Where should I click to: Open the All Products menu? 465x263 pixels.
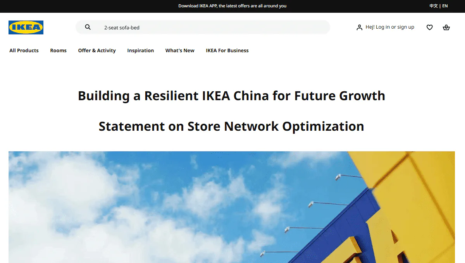24,50
